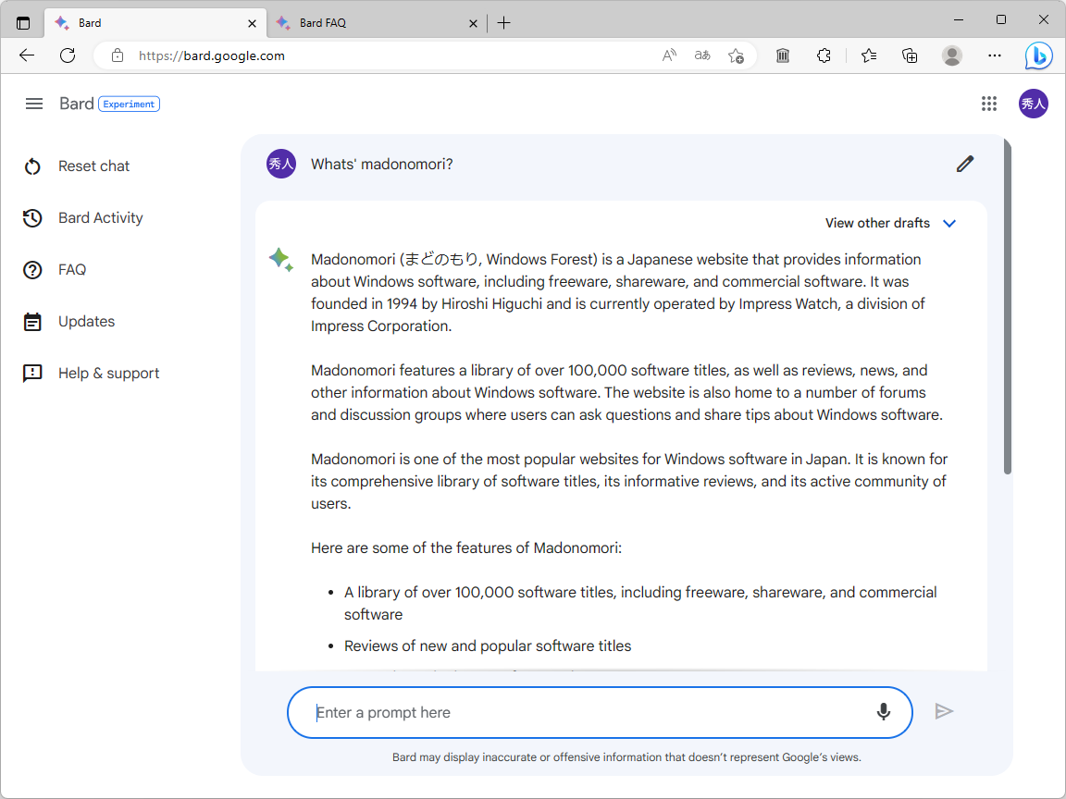The height and width of the screenshot is (799, 1066).
Task: Open the Google apps grid
Action: coord(989,104)
